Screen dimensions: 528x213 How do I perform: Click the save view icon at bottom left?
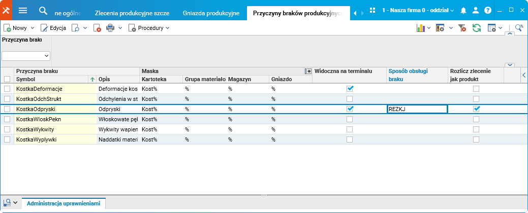pos(7,202)
